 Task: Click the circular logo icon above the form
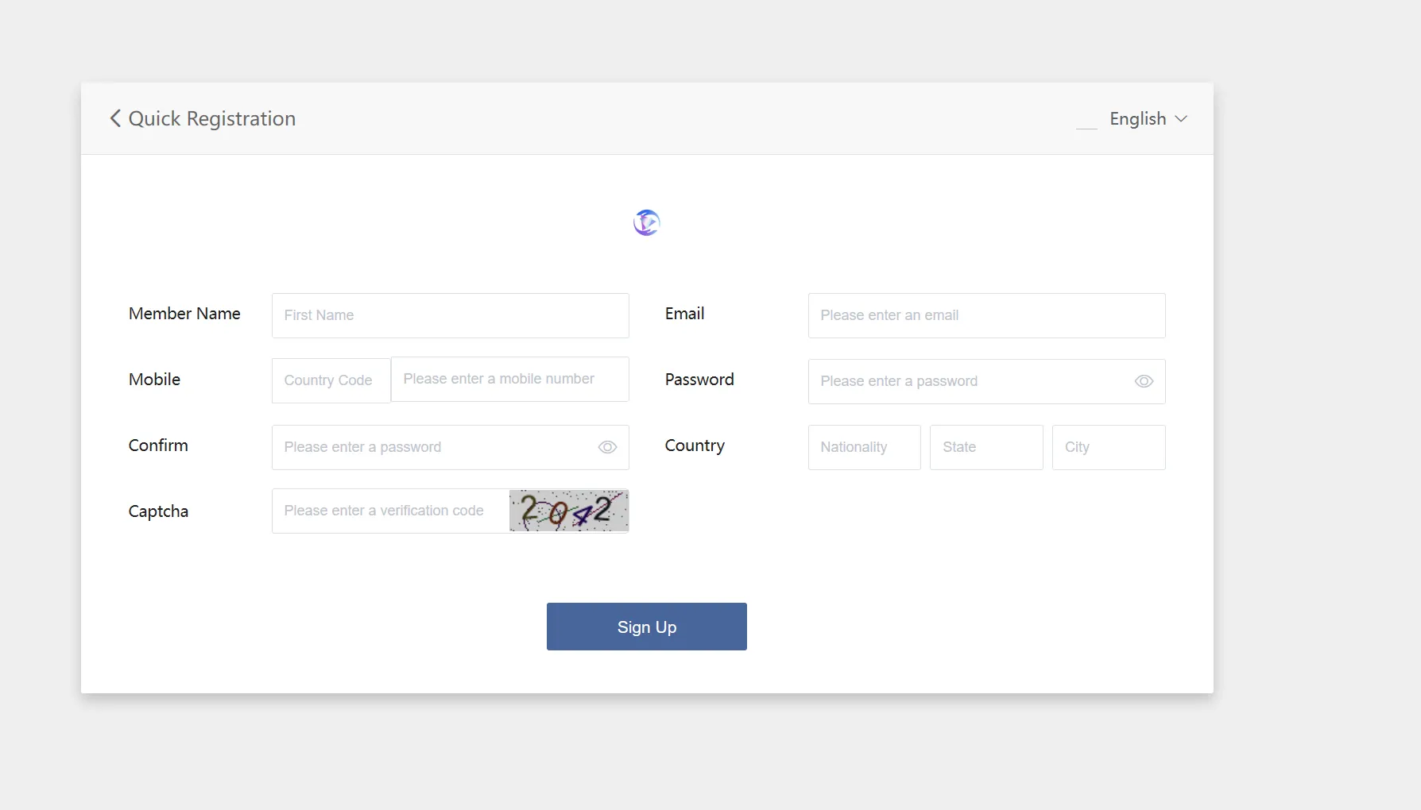[647, 222]
